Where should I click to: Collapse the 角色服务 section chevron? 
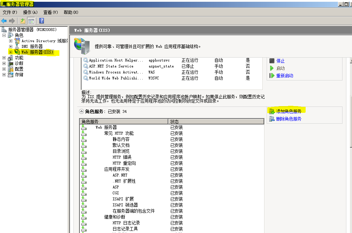tap(82, 111)
